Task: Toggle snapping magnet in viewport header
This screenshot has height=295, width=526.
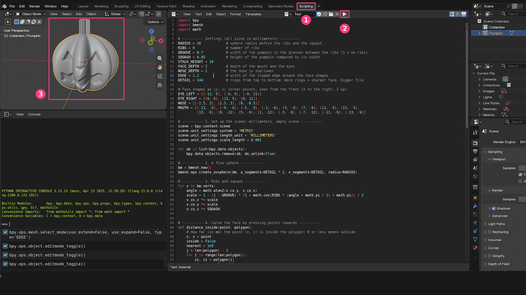Action: pyautogui.click(x=142, y=14)
